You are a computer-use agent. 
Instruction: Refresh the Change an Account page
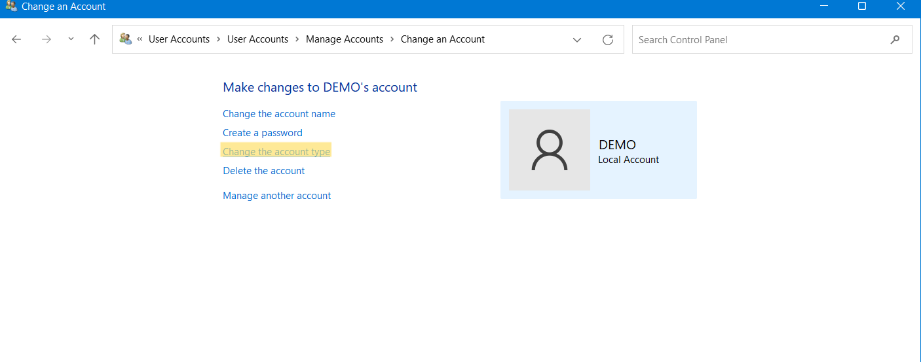[607, 40]
